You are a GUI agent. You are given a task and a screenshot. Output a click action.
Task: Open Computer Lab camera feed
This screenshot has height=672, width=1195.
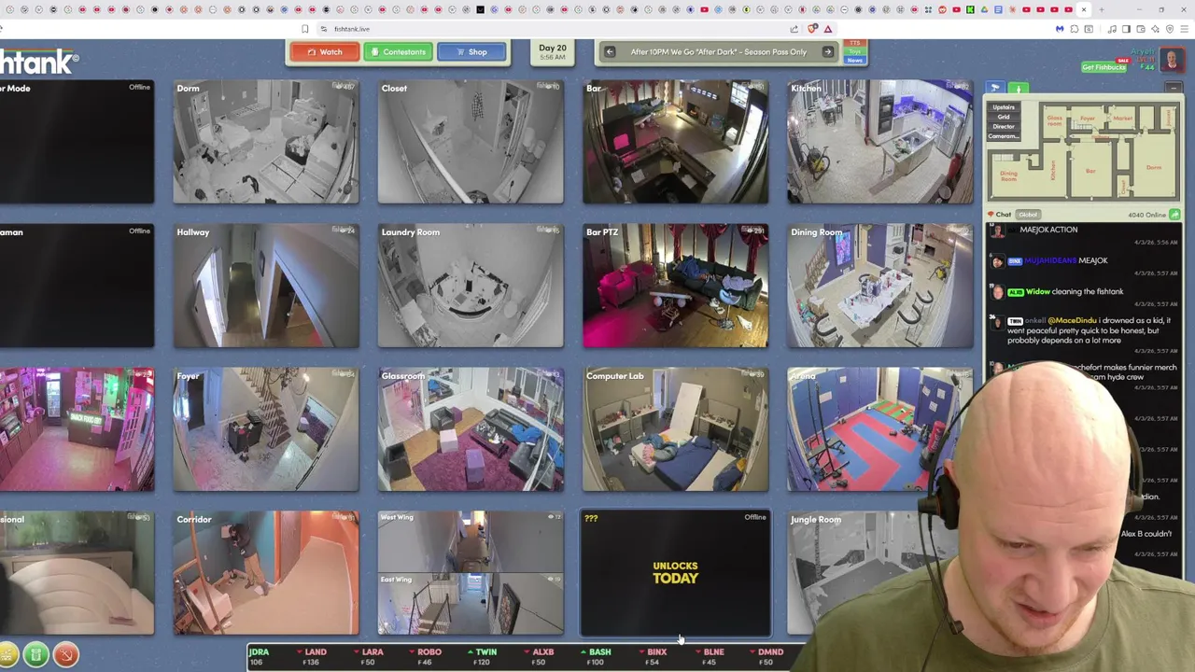(676, 429)
